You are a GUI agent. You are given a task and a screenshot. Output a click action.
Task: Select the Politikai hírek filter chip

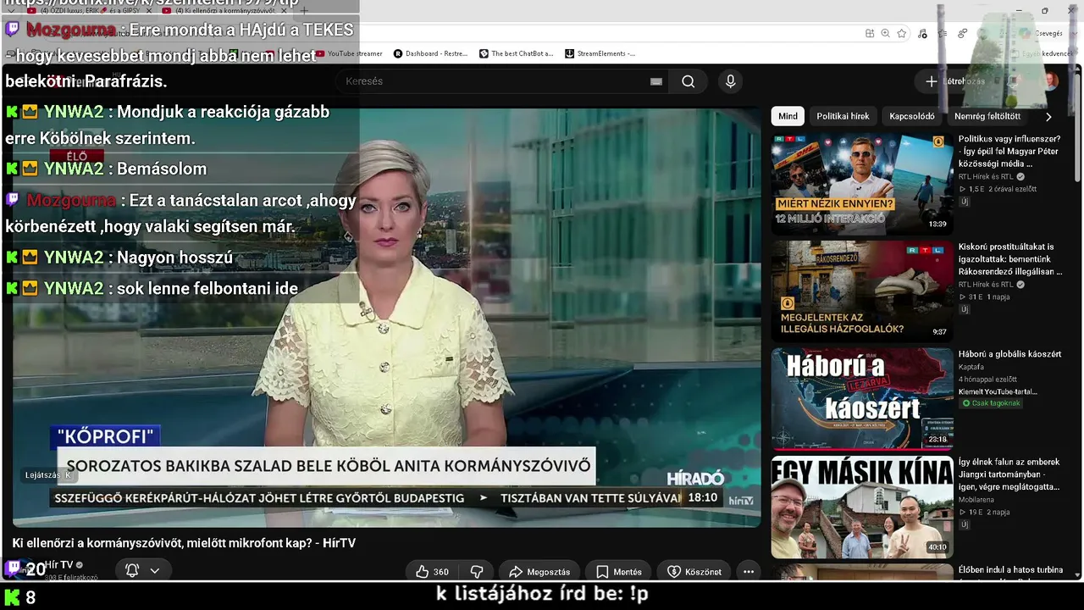843,116
